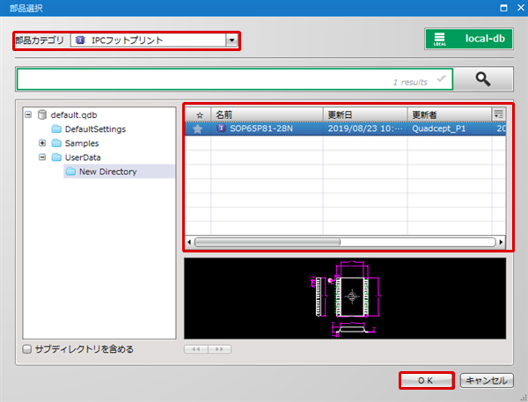
Task: Collapse the UserData folder node
Action: pos(42,157)
